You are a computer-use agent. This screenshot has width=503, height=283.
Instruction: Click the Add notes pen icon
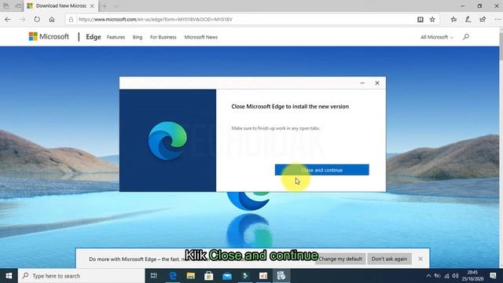coord(468,19)
